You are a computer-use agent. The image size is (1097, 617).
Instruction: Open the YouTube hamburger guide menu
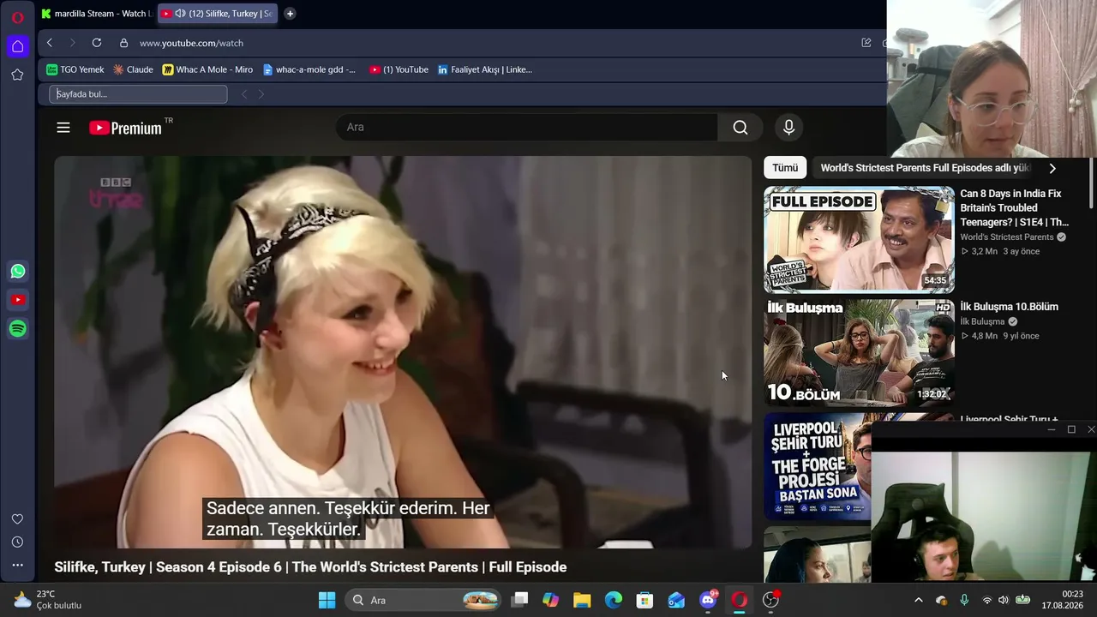click(63, 128)
